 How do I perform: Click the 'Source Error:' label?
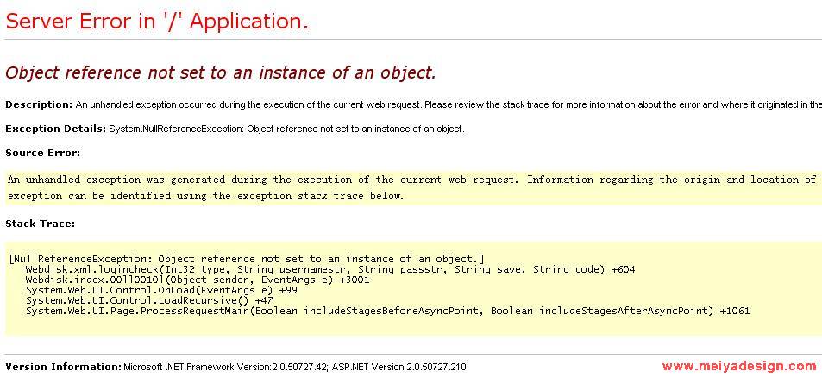(x=42, y=153)
